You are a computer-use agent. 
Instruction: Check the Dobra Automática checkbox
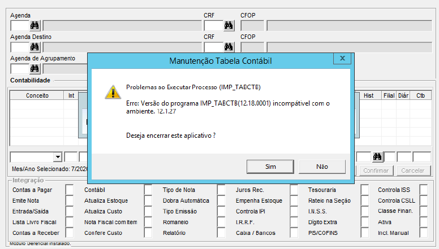click(221, 200)
